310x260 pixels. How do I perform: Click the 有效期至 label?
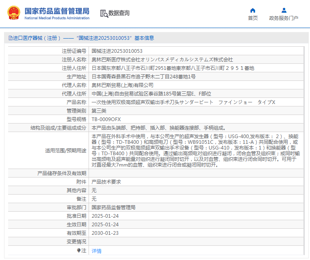(76, 233)
